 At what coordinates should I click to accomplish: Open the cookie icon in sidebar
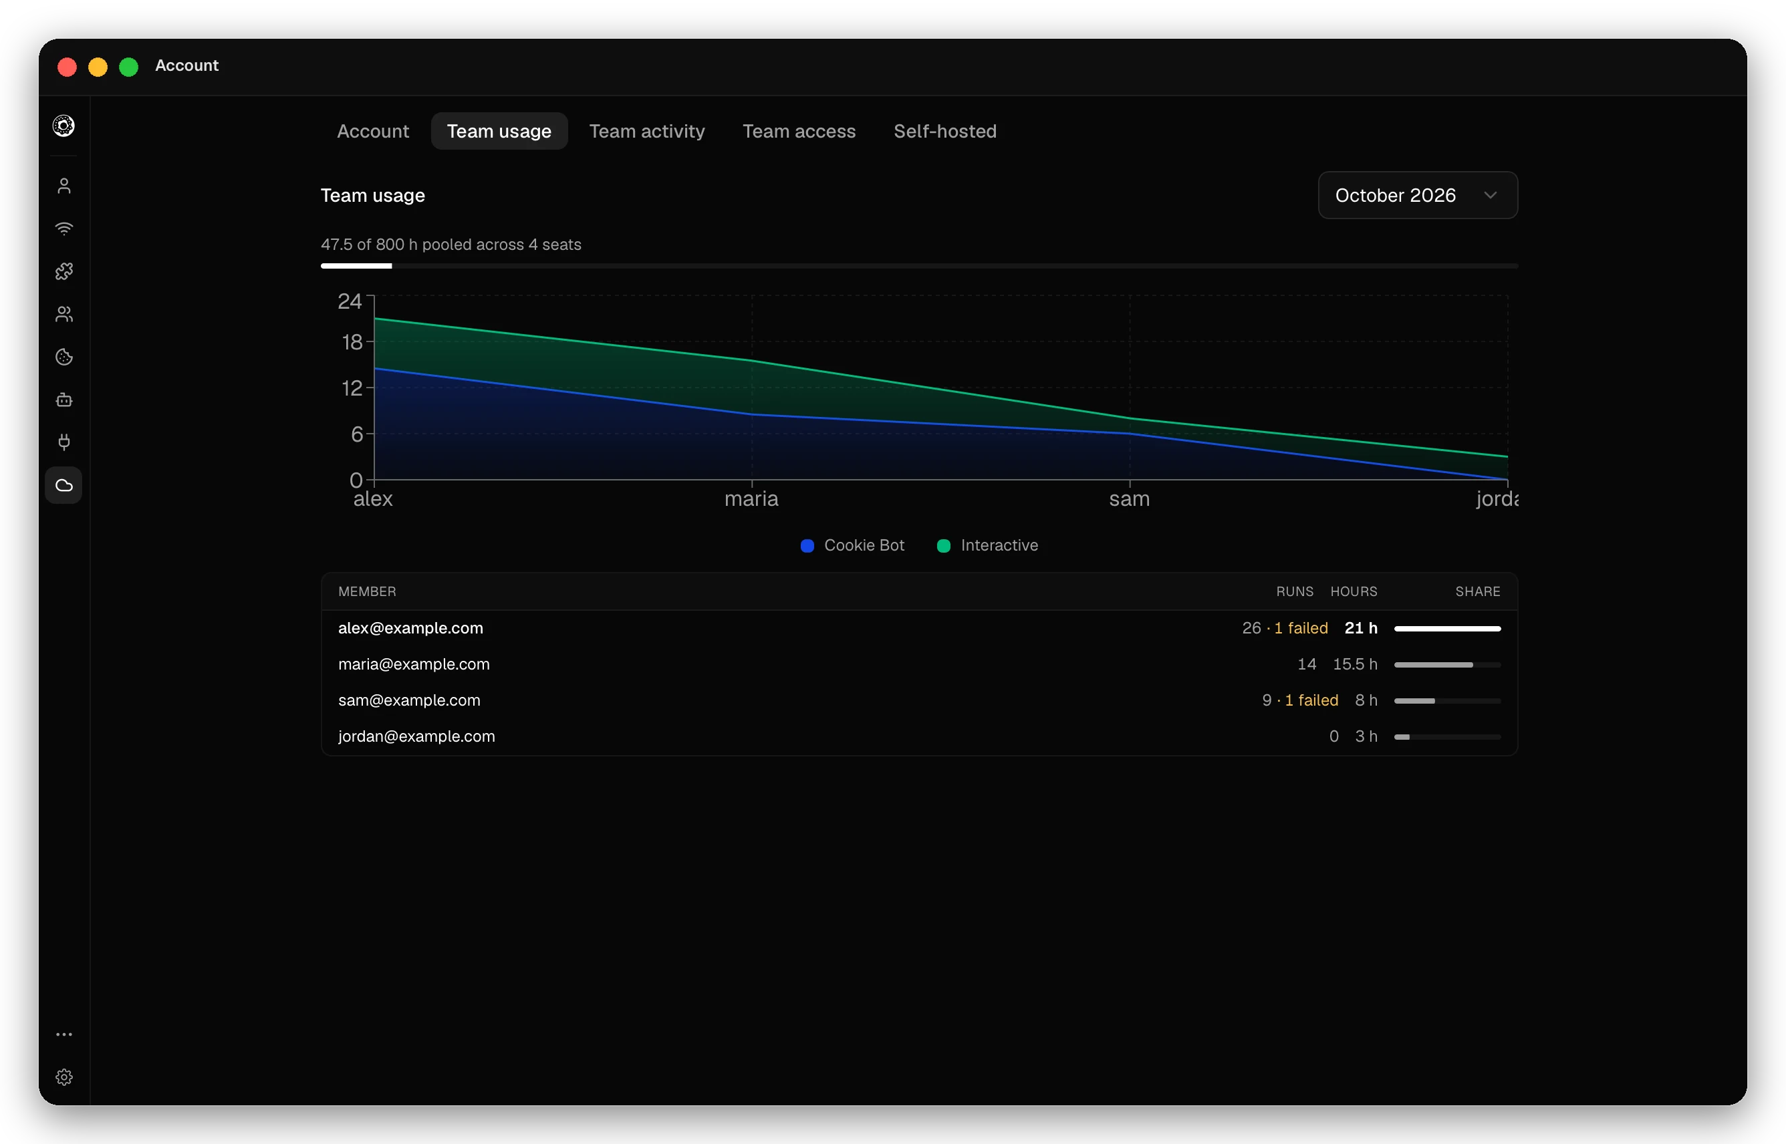[64, 357]
